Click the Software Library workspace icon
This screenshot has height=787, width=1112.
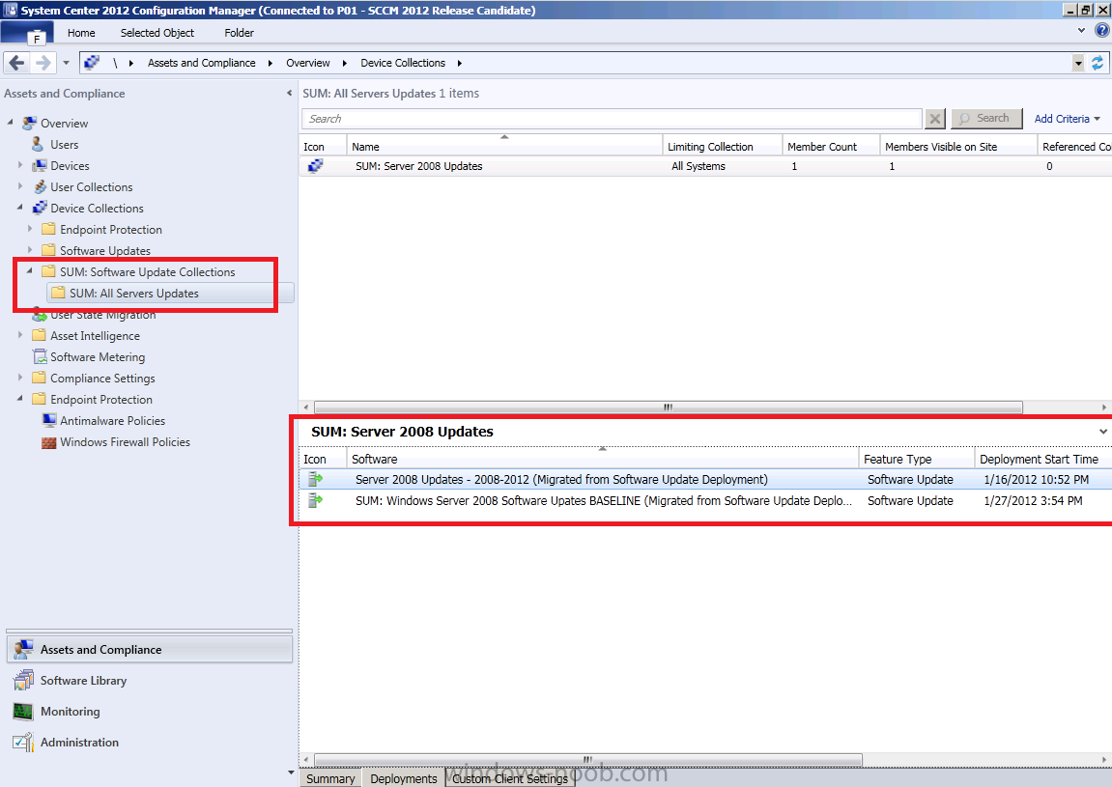(x=23, y=681)
